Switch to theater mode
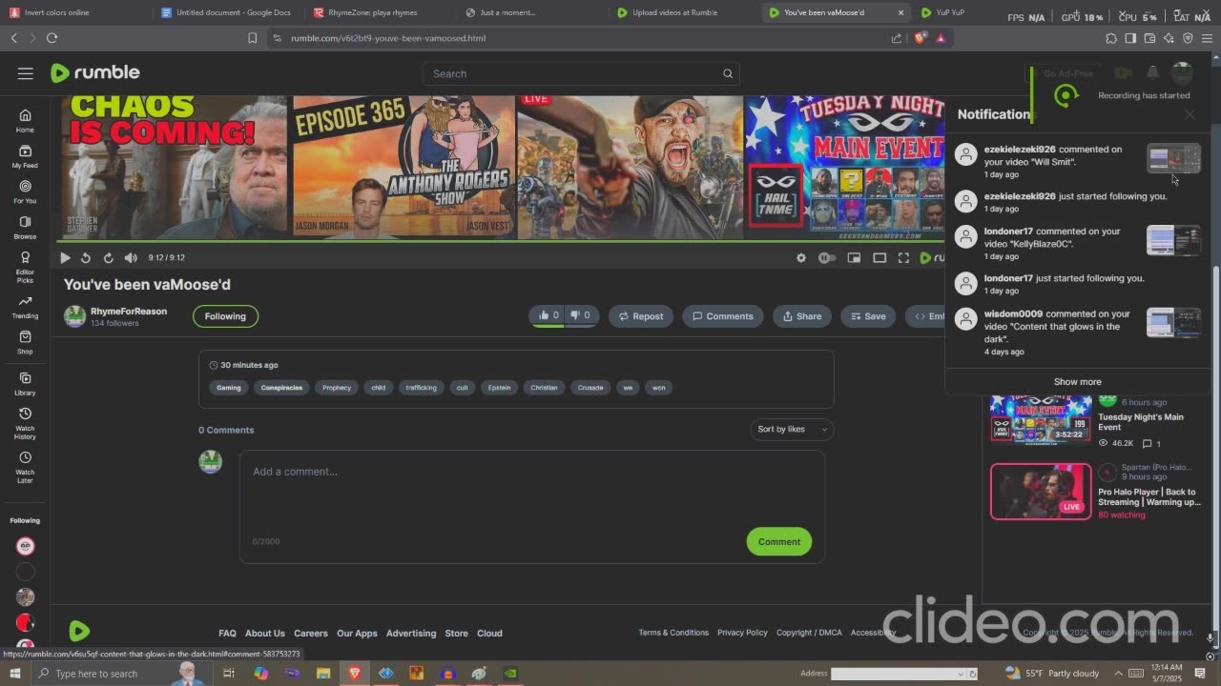This screenshot has height=686, width=1221. [880, 257]
